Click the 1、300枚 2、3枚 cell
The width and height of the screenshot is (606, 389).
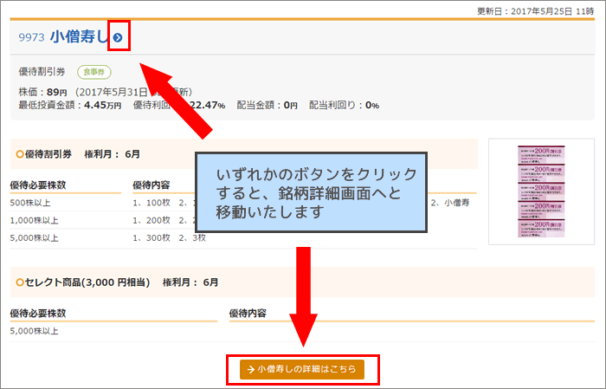(x=170, y=237)
